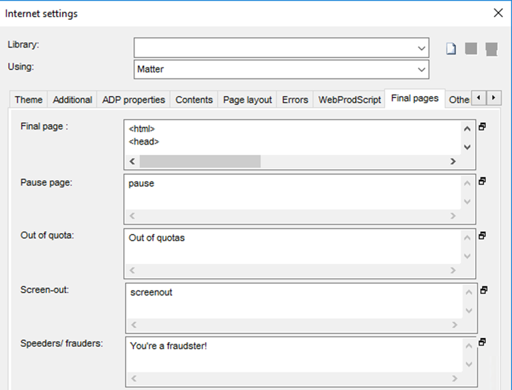Click the Final page horizontal scrollbar thumb
Viewport: 512px width, 390px height.
point(200,162)
